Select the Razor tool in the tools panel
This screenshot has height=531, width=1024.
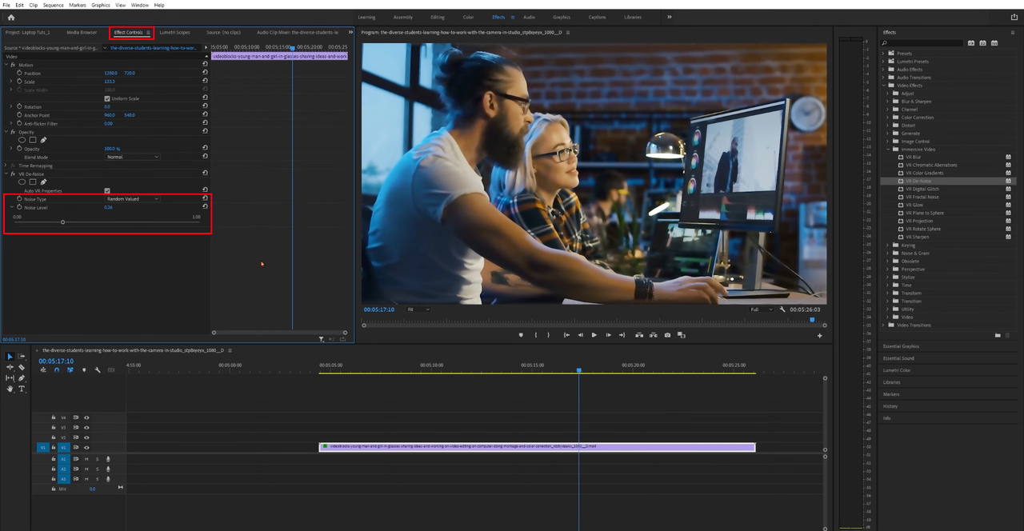[x=22, y=367]
